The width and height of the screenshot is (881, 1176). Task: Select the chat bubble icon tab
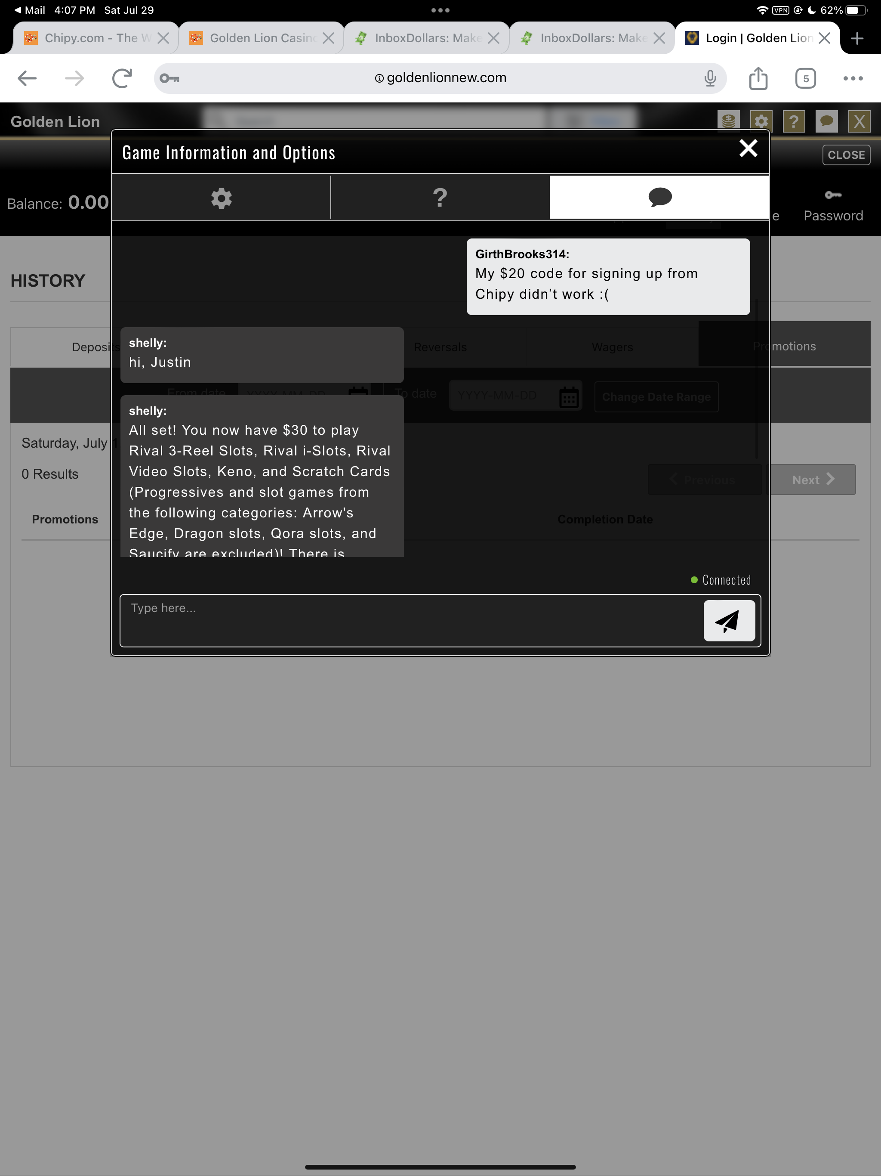[661, 197]
